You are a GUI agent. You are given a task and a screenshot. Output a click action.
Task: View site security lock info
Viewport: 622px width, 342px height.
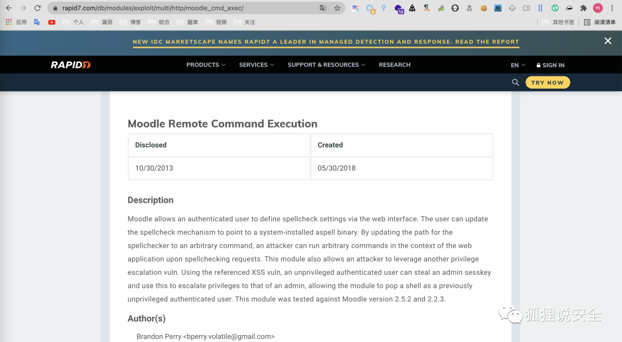pos(55,8)
